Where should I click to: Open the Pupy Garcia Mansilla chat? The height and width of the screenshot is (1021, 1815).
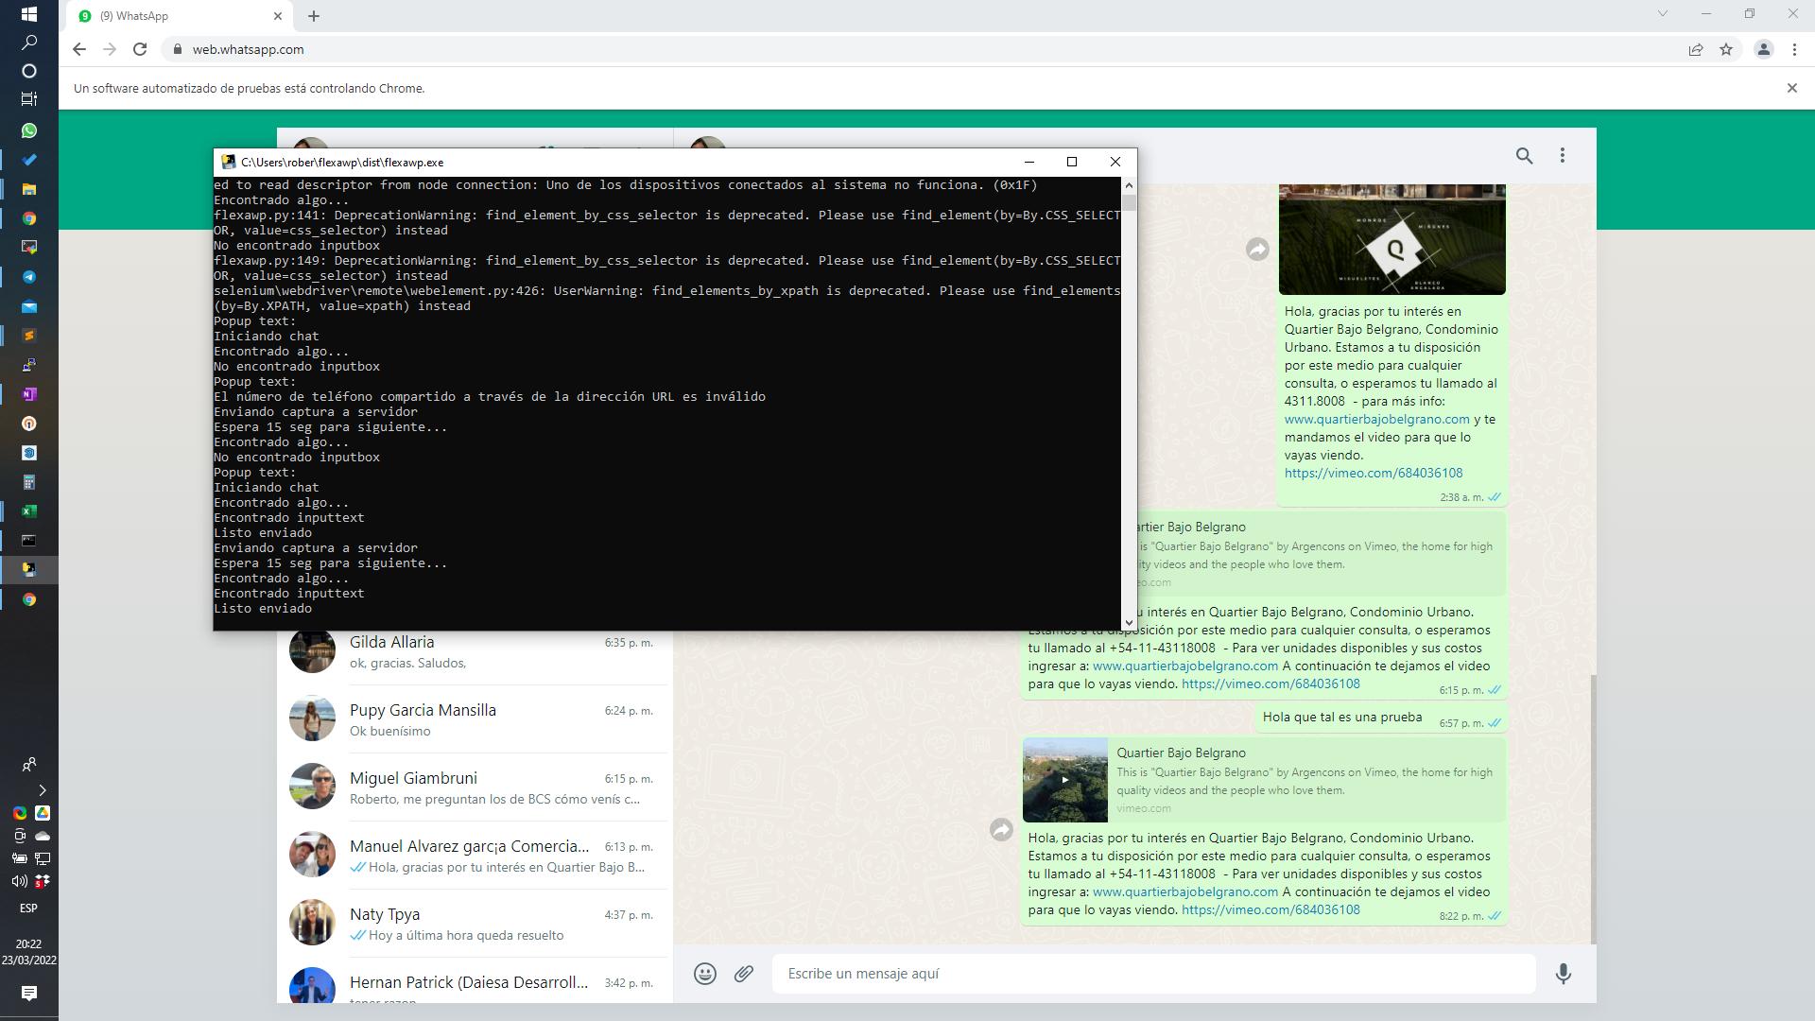(473, 719)
